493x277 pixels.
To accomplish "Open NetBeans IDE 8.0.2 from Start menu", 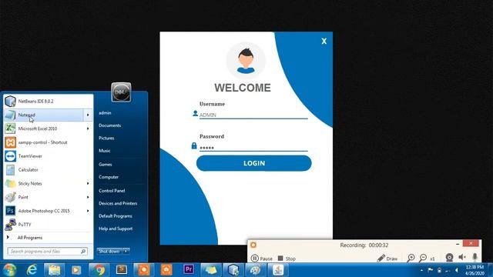I will (x=48, y=101).
